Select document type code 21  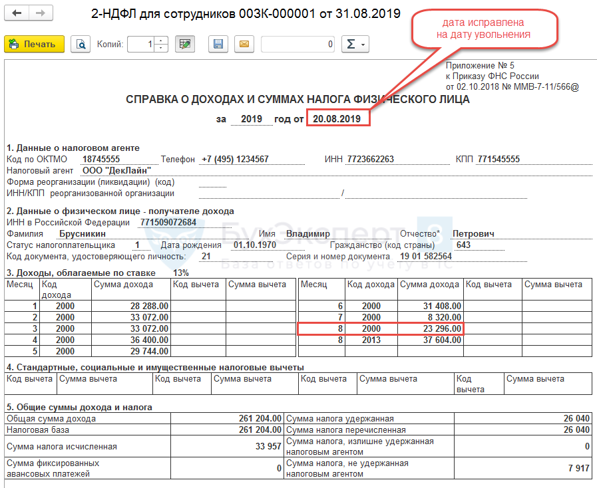point(206,257)
